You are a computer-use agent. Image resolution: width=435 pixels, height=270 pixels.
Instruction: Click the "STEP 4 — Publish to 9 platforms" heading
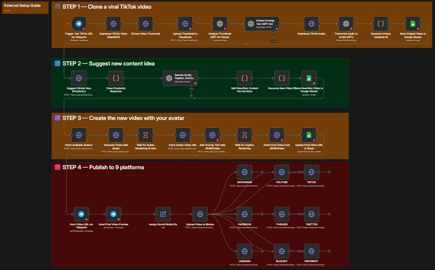click(x=103, y=167)
